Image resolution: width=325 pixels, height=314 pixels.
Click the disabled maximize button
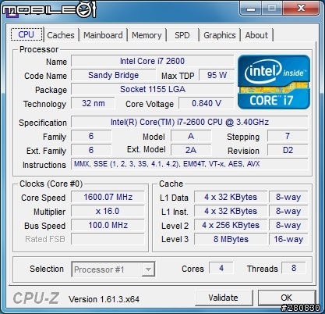(272, 9)
